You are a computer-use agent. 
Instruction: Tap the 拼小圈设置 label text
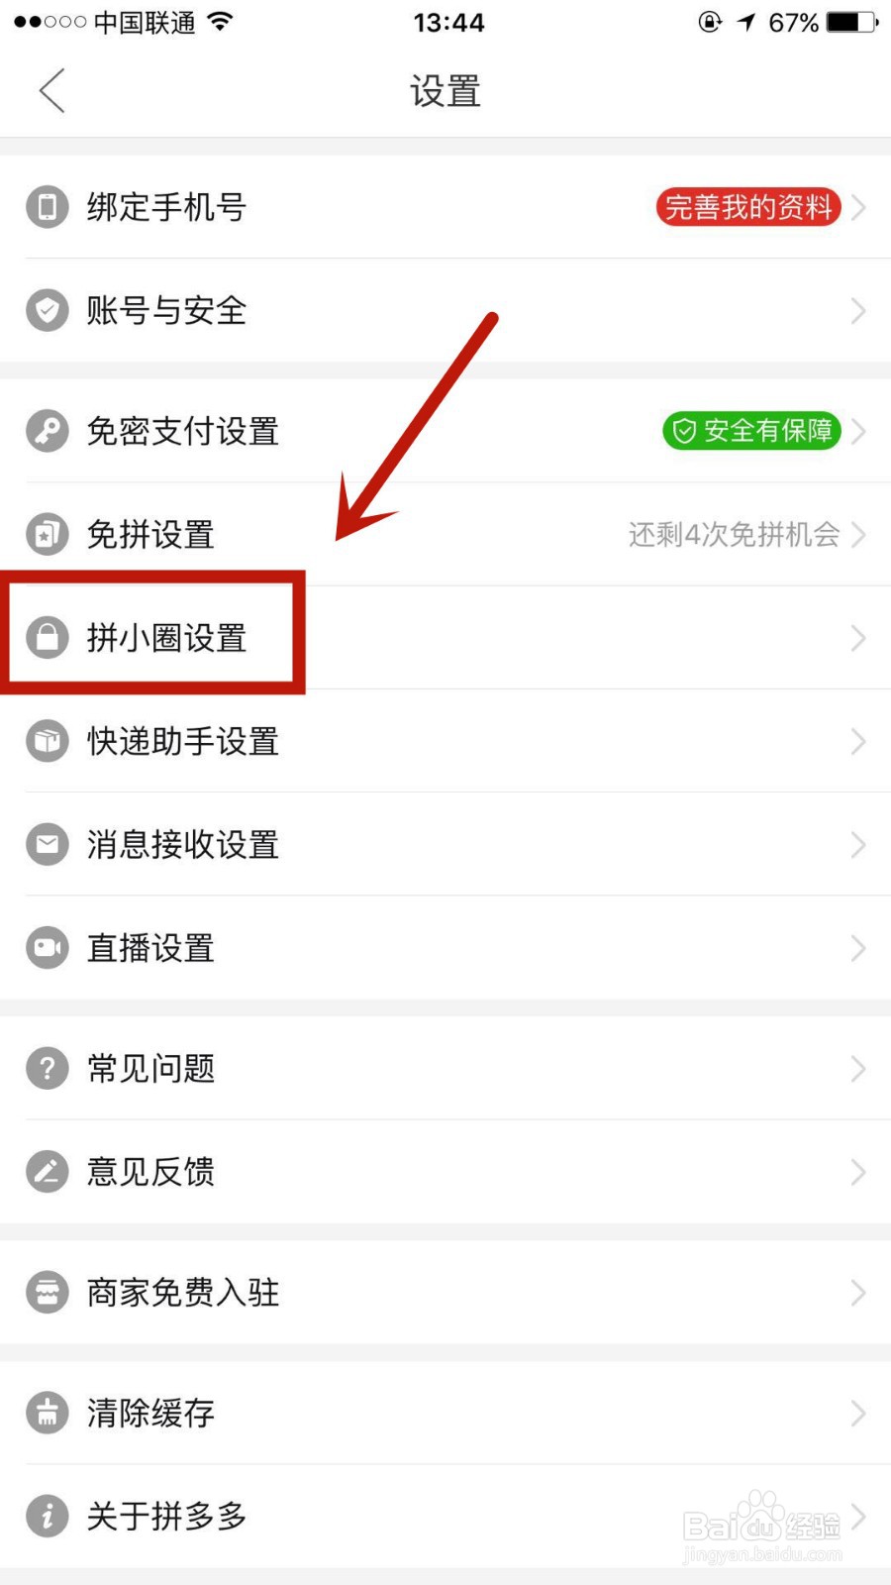point(166,638)
